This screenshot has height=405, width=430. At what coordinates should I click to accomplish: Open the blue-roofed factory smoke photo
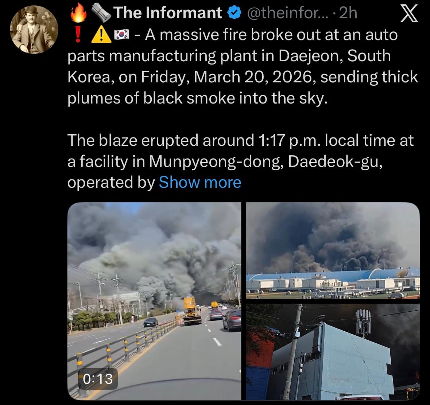click(333, 251)
